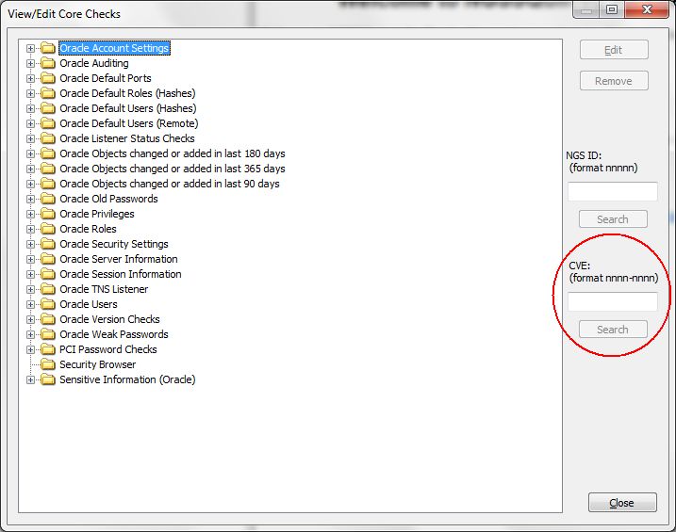Click the Oracle Weak Passwords folder icon

pyautogui.click(x=48, y=334)
